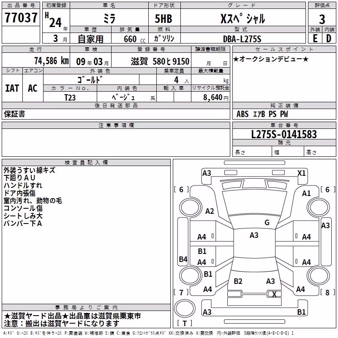Click the note ハンドルすれ
This screenshot has height=338, width=338.
click(23, 185)
